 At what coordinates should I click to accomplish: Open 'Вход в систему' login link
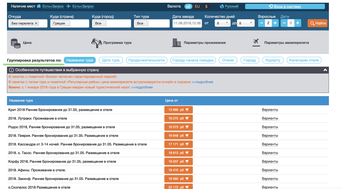(x=285, y=6)
